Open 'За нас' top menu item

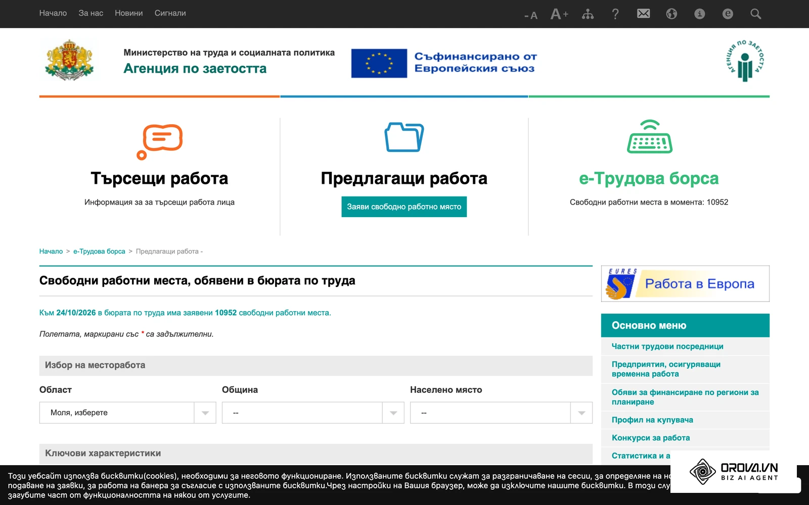[x=91, y=13]
